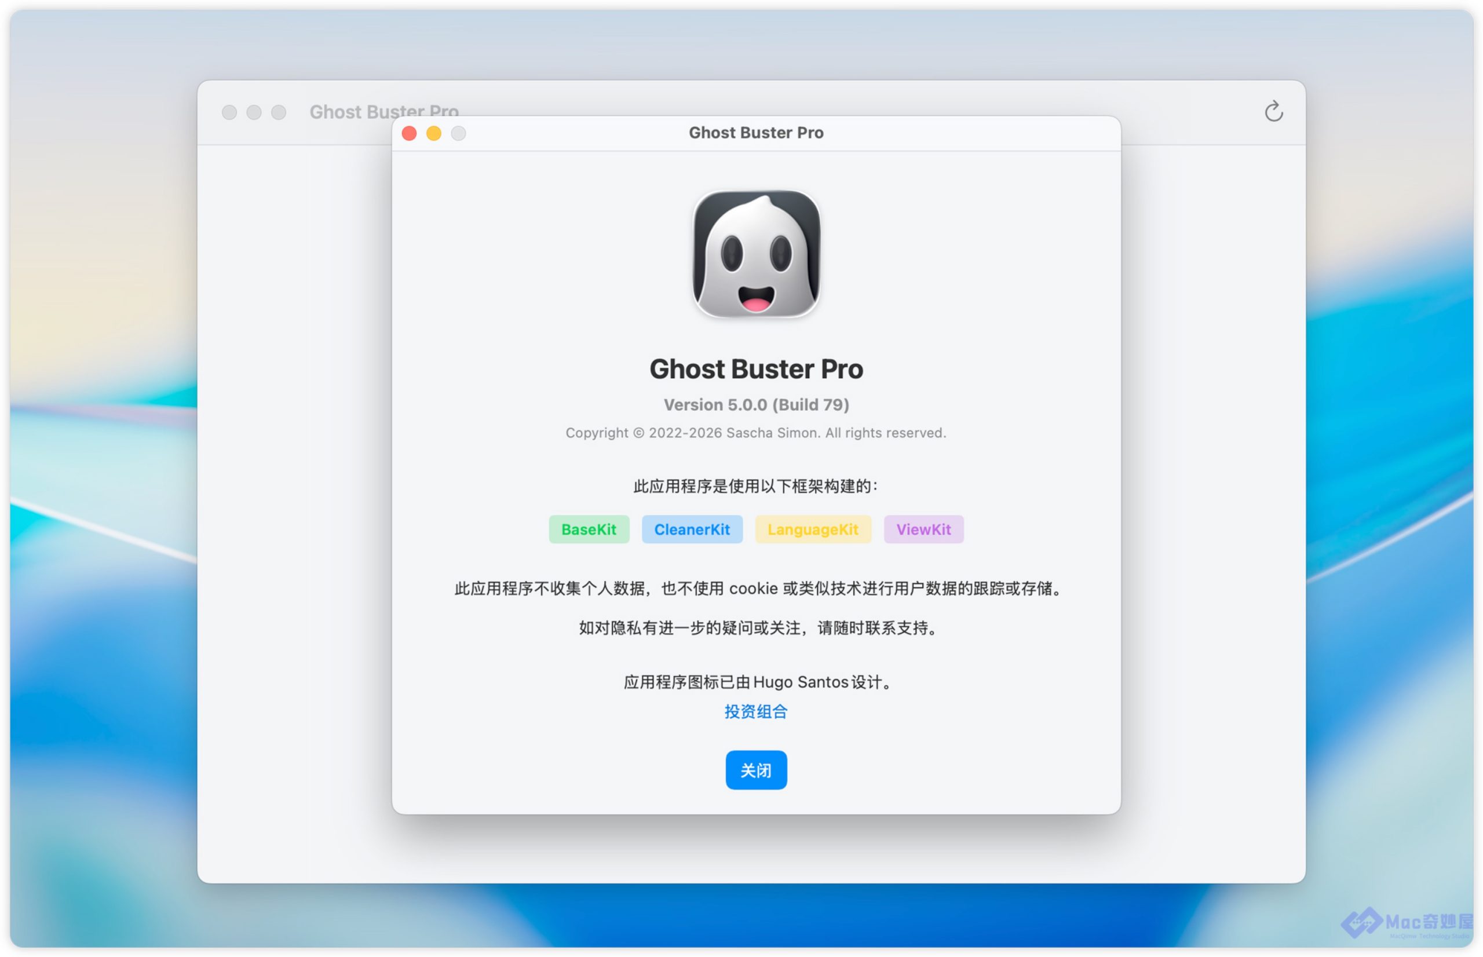1483x957 pixels.
Task: Minimize the About dialog with yellow button
Action: click(x=434, y=133)
